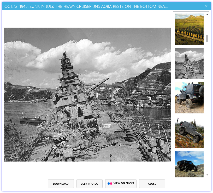The height and width of the screenshot is (193, 213).
Task: Close the dialog with the title bar X
Action: tap(206, 6)
